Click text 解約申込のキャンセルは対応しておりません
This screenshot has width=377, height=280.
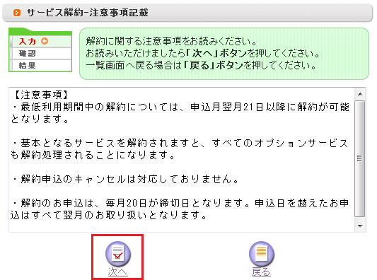[126, 179]
